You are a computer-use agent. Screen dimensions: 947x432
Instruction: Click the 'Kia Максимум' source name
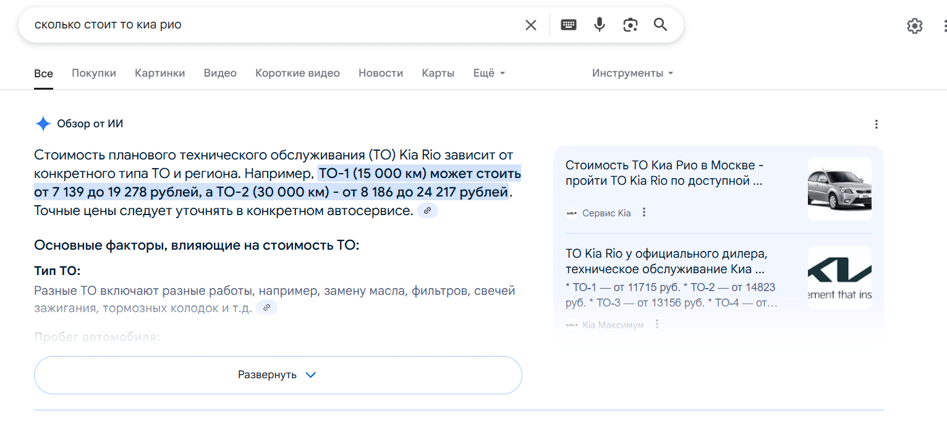613,325
